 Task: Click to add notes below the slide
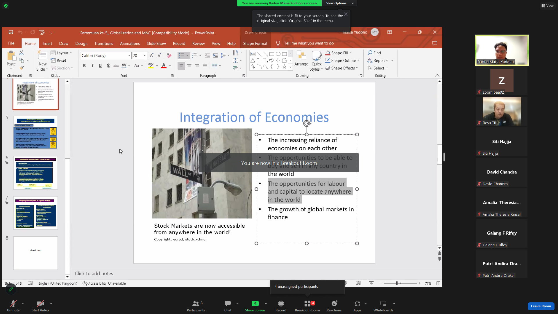pos(94,274)
